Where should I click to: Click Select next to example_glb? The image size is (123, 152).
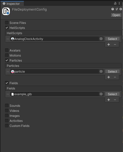tap(112, 94)
